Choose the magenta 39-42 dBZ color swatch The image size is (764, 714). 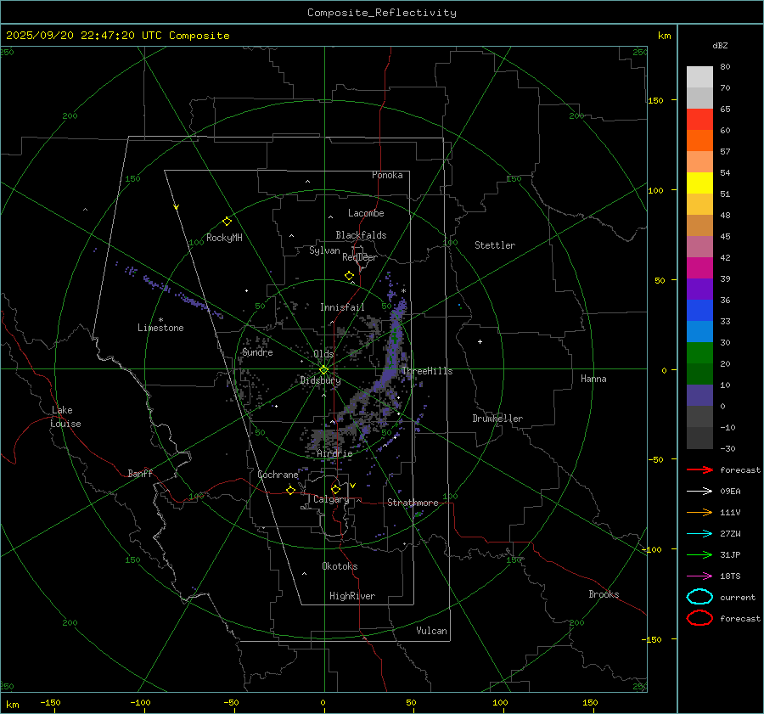(x=699, y=268)
